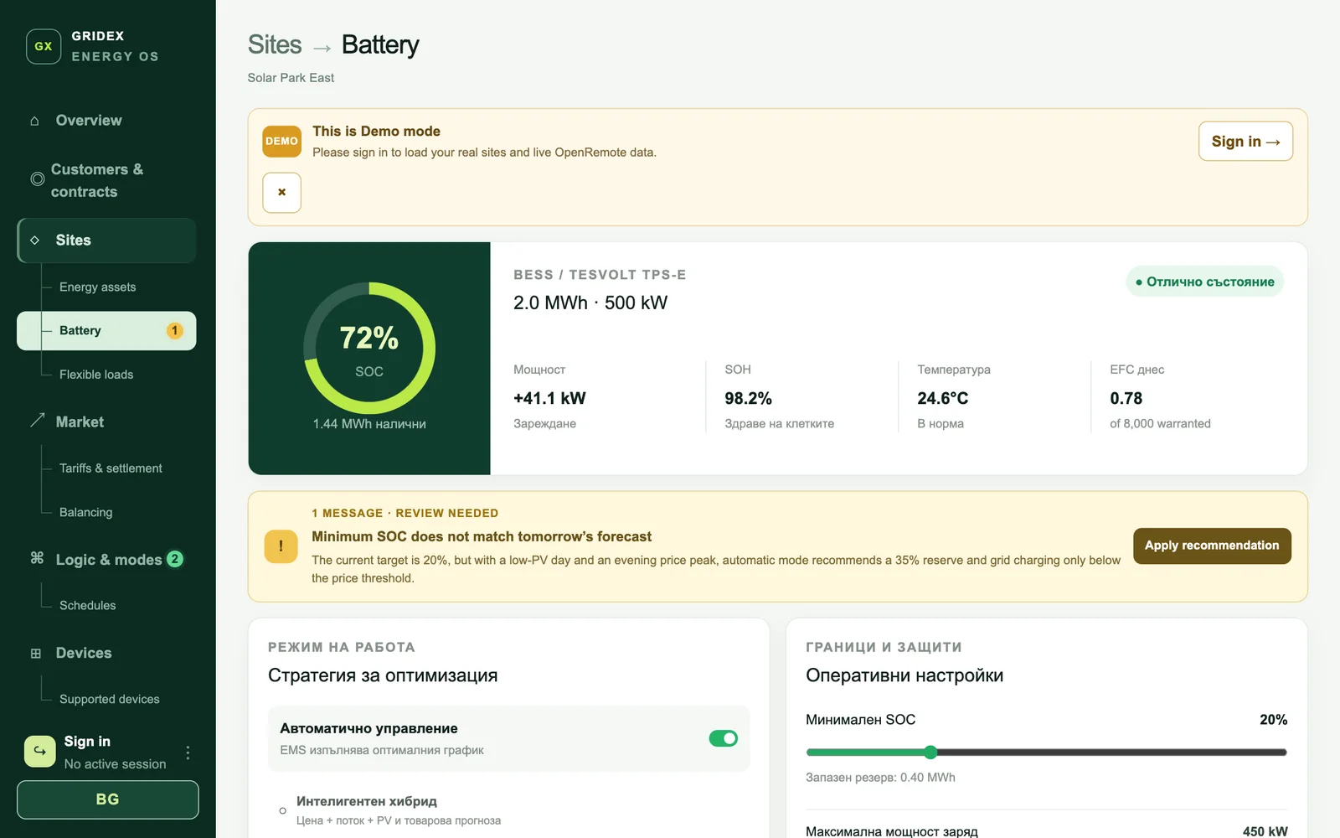The image size is (1340, 838).
Task: Click the Стратегия за оптимизация heading
Action: tap(383, 676)
